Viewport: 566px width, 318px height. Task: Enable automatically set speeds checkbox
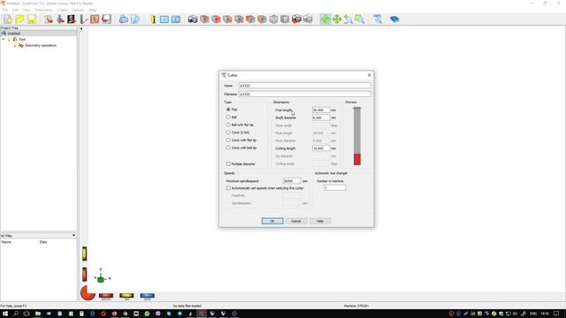point(228,188)
